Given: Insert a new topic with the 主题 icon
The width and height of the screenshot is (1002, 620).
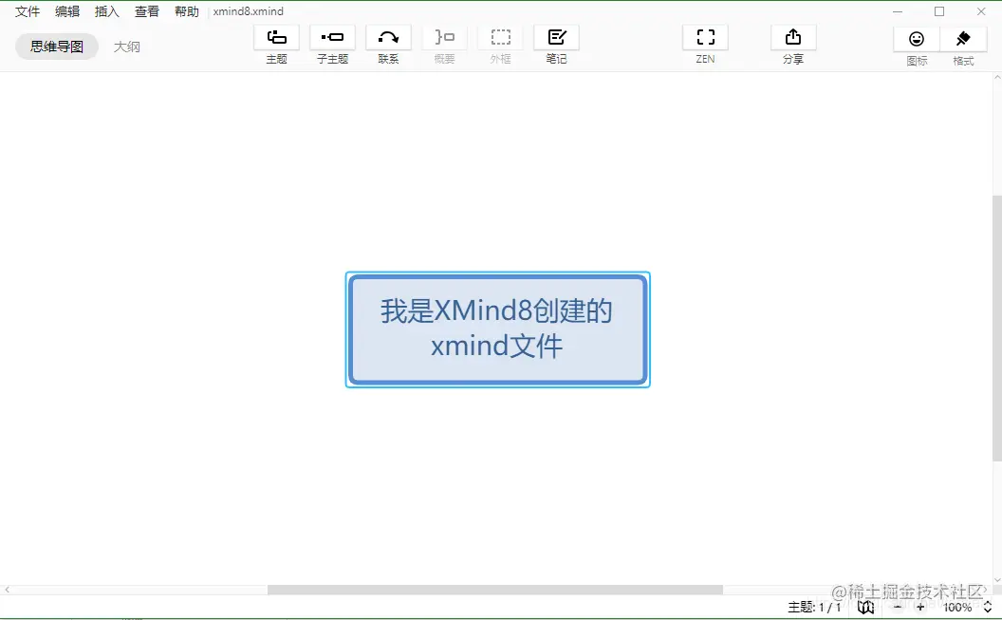Looking at the screenshot, I should click(276, 43).
